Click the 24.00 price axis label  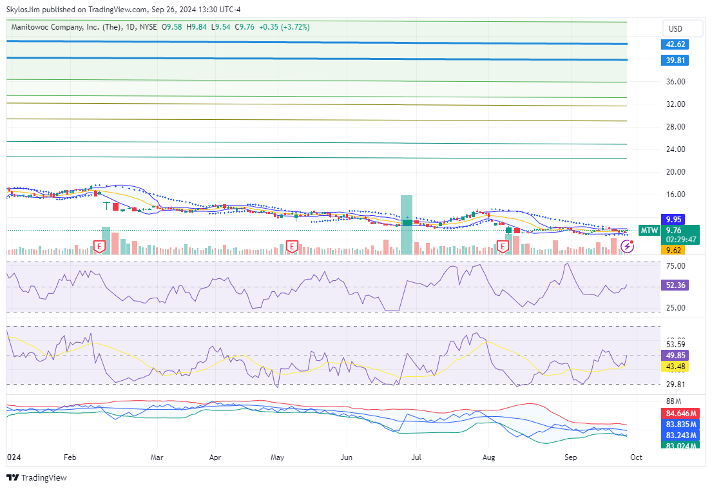676,149
